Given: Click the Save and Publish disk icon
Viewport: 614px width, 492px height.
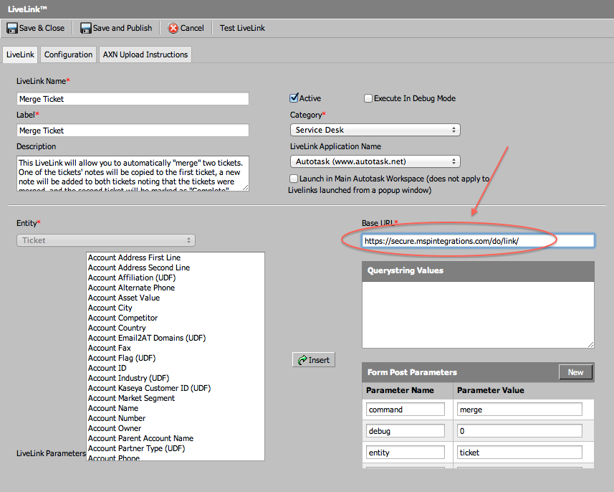Looking at the screenshot, I should (x=86, y=28).
